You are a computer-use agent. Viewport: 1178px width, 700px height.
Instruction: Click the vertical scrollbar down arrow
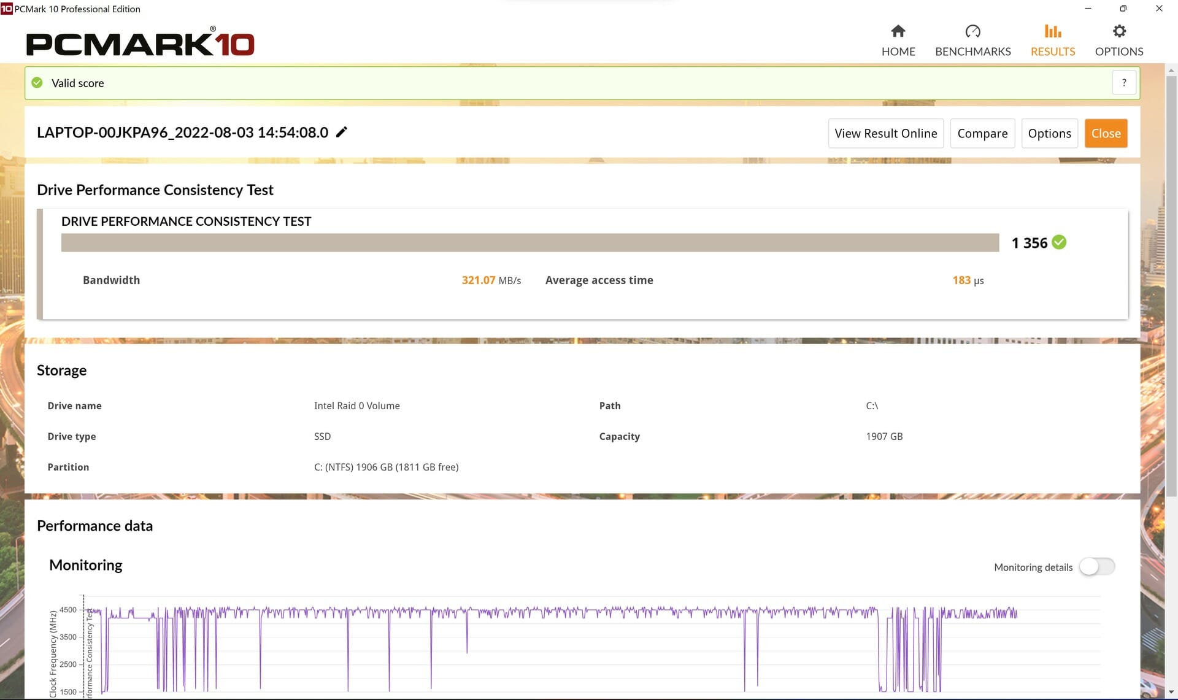coord(1171,692)
